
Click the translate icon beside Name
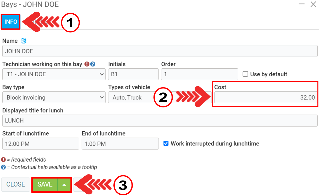(x=24, y=41)
